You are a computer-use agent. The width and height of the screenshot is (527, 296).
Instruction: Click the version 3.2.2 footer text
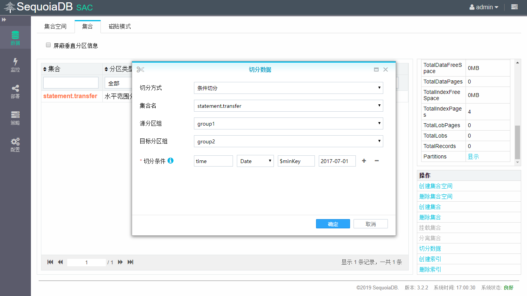[x=416, y=287]
